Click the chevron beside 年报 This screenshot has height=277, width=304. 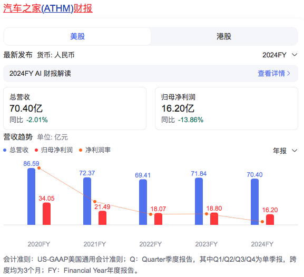295,151
